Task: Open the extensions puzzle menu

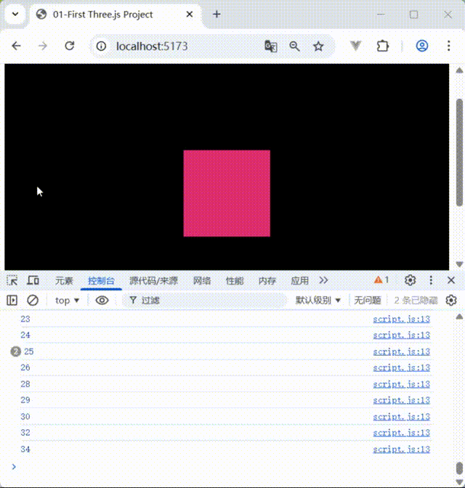Action: 382,46
